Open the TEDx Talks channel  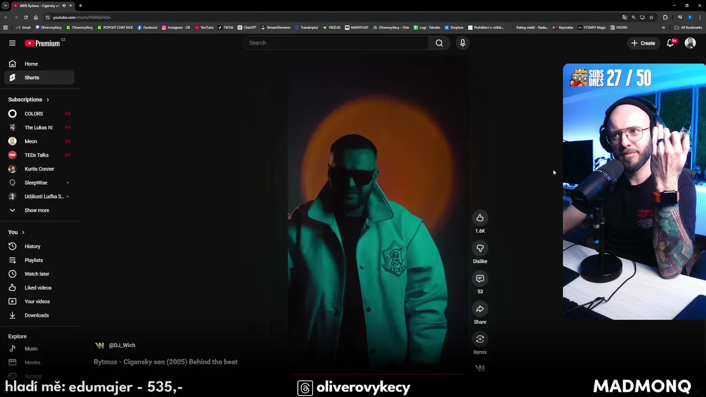point(39,155)
